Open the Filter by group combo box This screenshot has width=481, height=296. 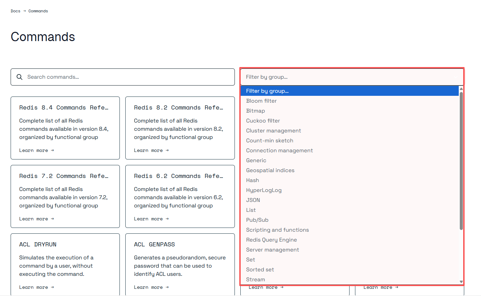coord(352,77)
